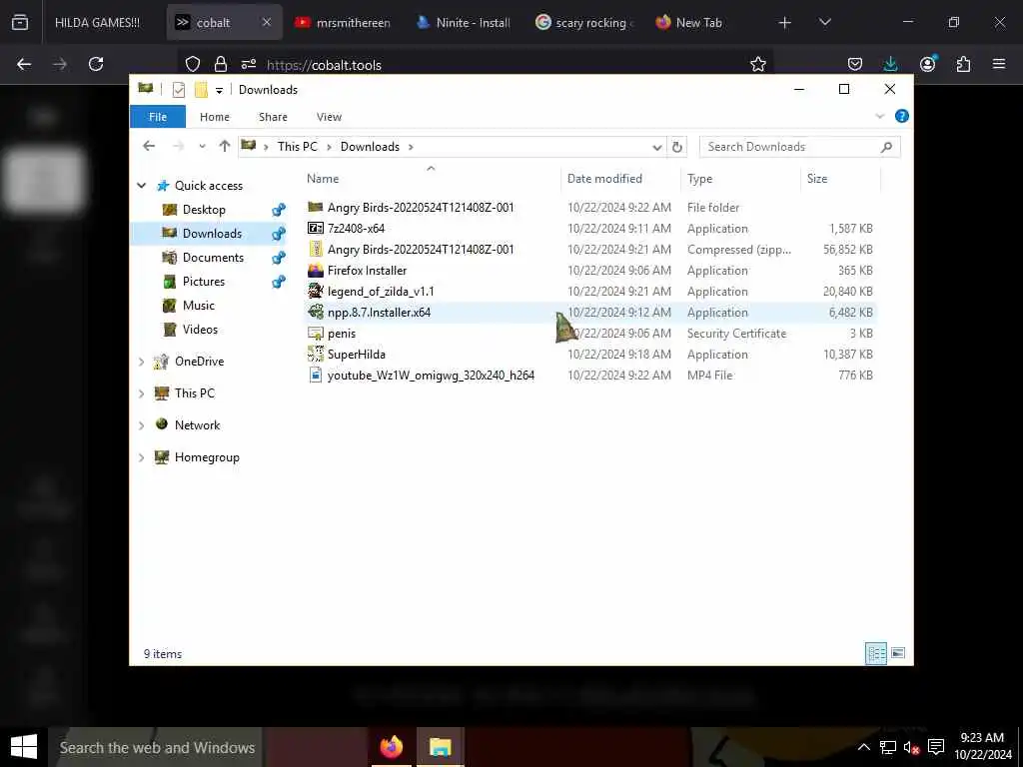The height and width of the screenshot is (767, 1023).
Task: Click Properties icon in quick access toolbar
Action: (178, 90)
